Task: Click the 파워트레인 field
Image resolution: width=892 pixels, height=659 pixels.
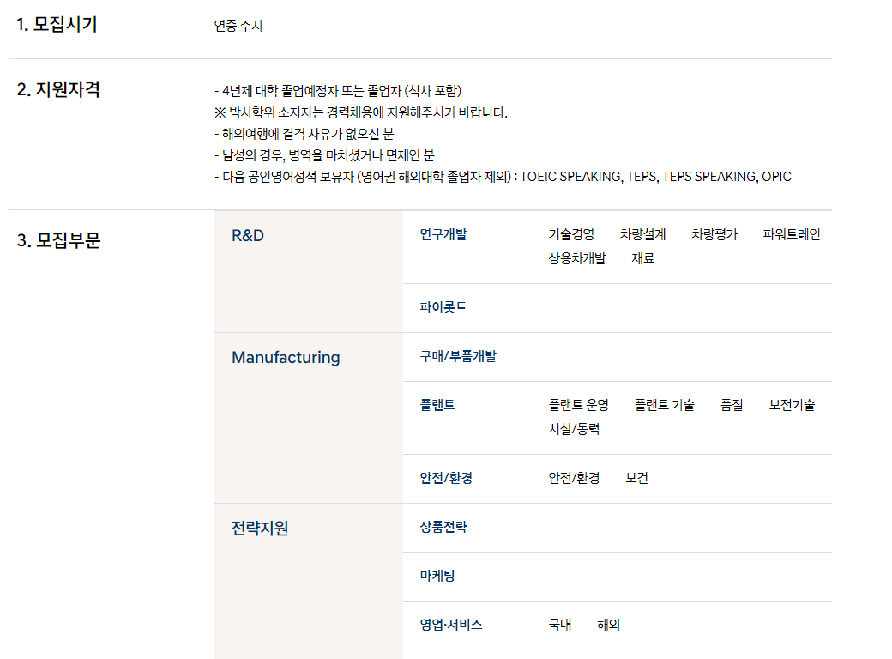Action: click(791, 234)
